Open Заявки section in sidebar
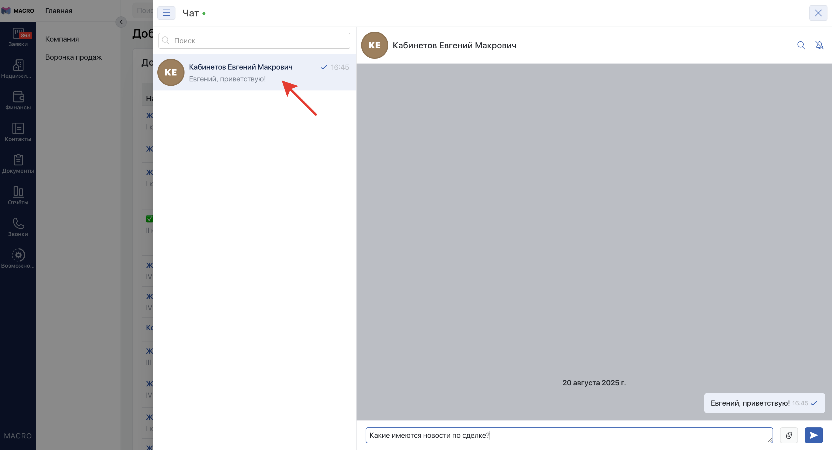 tap(18, 37)
